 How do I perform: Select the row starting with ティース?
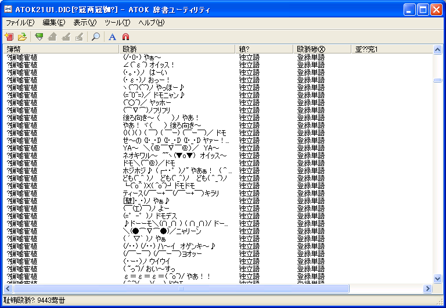coord(218,194)
